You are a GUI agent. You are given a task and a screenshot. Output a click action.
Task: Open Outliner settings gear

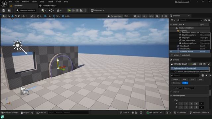[x=209, y=20]
